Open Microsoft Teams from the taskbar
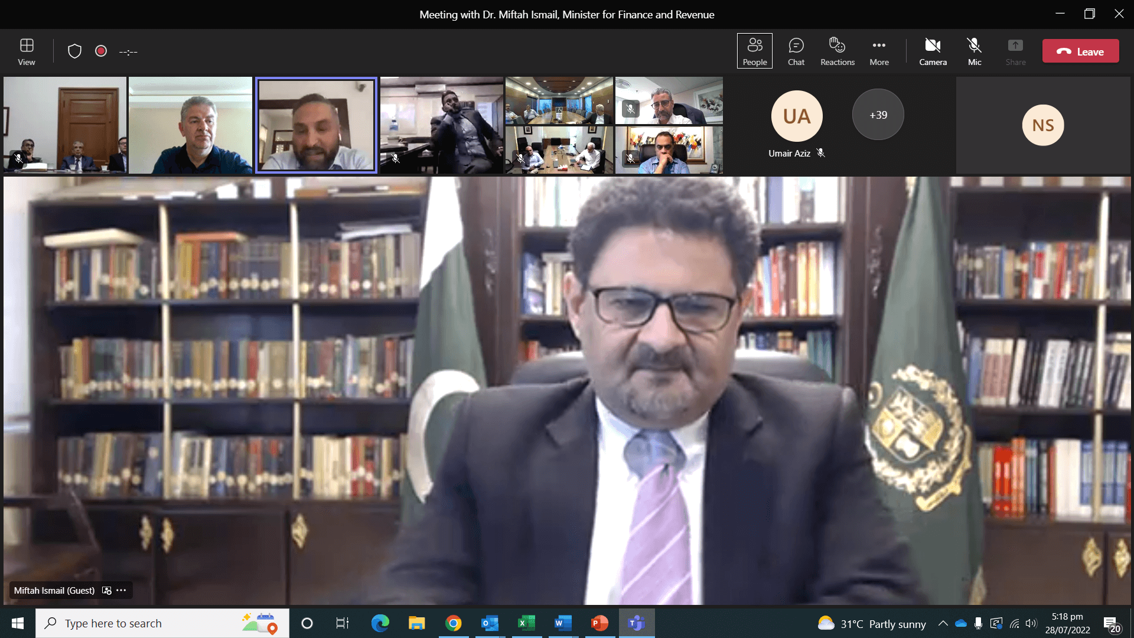The width and height of the screenshot is (1134, 638). [x=636, y=623]
